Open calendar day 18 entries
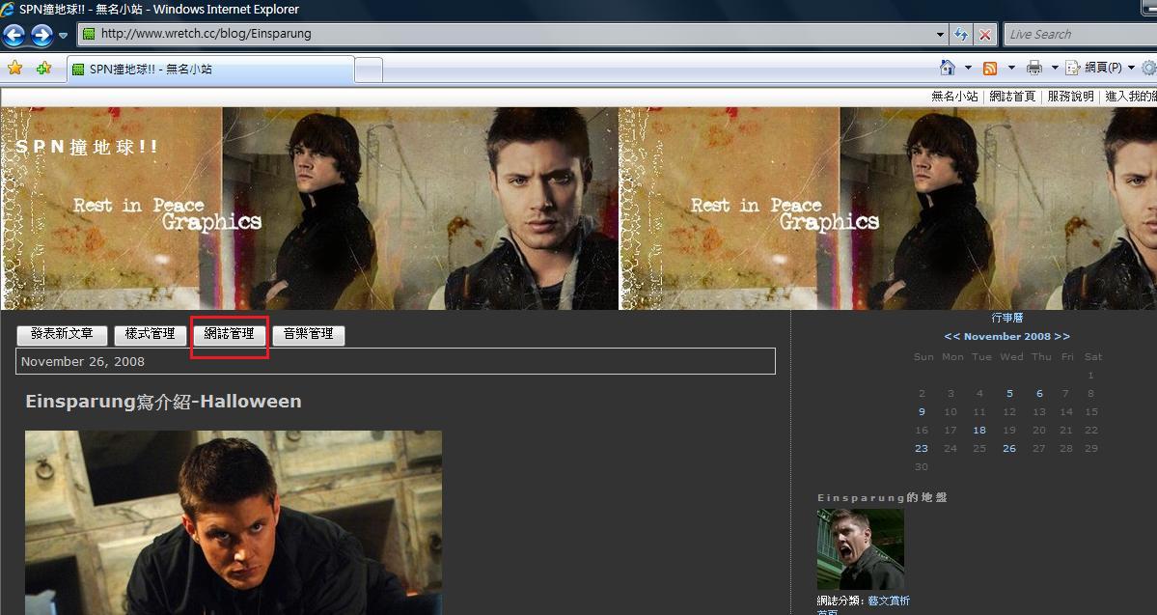The width and height of the screenshot is (1157, 615). point(979,431)
